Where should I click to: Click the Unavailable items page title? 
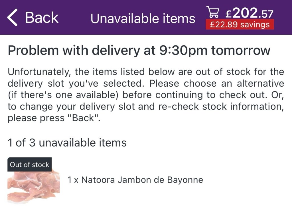click(143, 19)
